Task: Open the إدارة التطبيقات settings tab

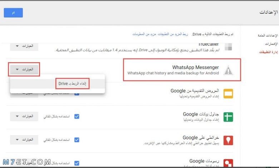Action: click(x=269, y=52)
